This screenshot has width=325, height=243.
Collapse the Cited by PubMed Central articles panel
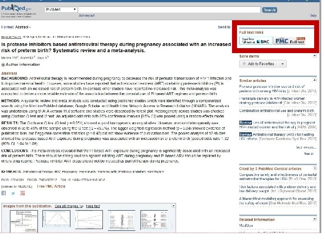(x=315, y=168)
